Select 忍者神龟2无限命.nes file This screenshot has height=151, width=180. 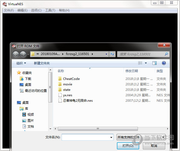78,101
